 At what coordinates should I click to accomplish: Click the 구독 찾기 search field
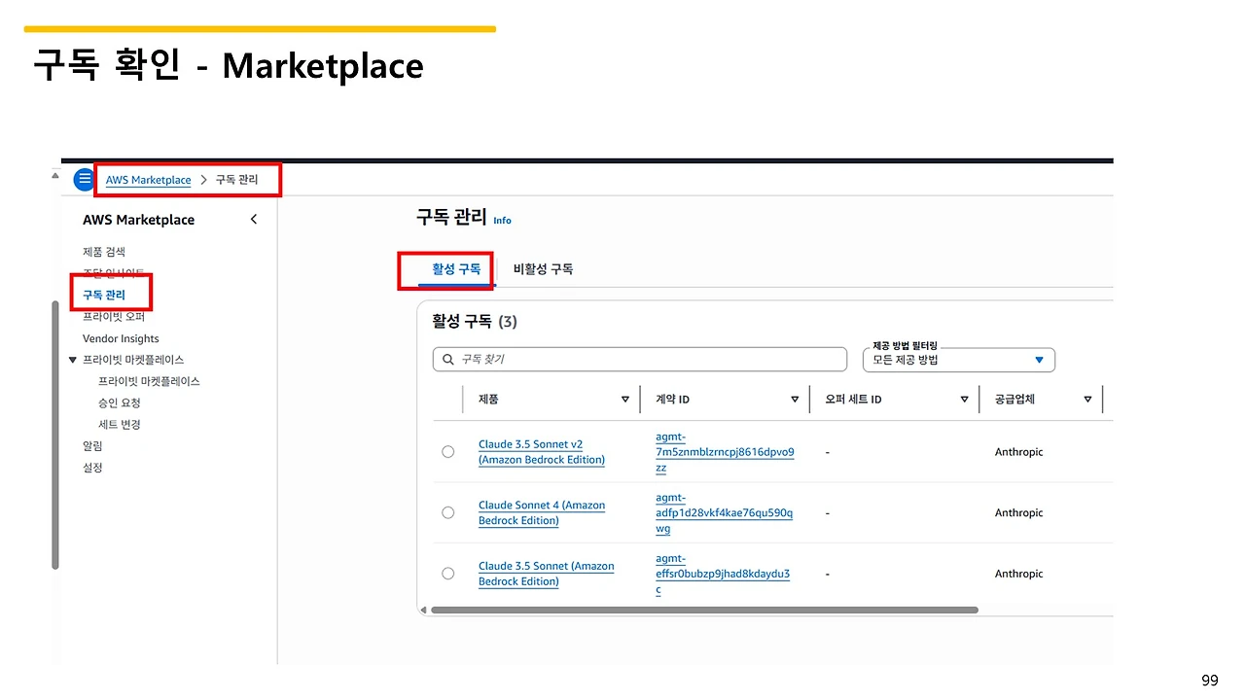click(x=640, y=360)
